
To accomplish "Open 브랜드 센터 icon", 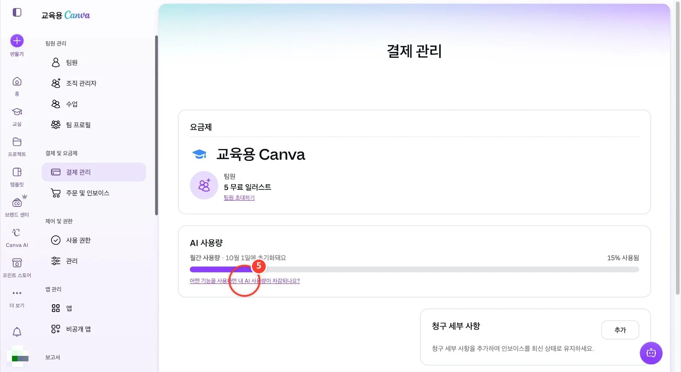I will click(x=17, y=203).
